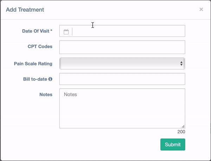Viewport: 211px width, 161px height.
Task: Open the Pain Scale Rating dropdown
Action: 122,64
